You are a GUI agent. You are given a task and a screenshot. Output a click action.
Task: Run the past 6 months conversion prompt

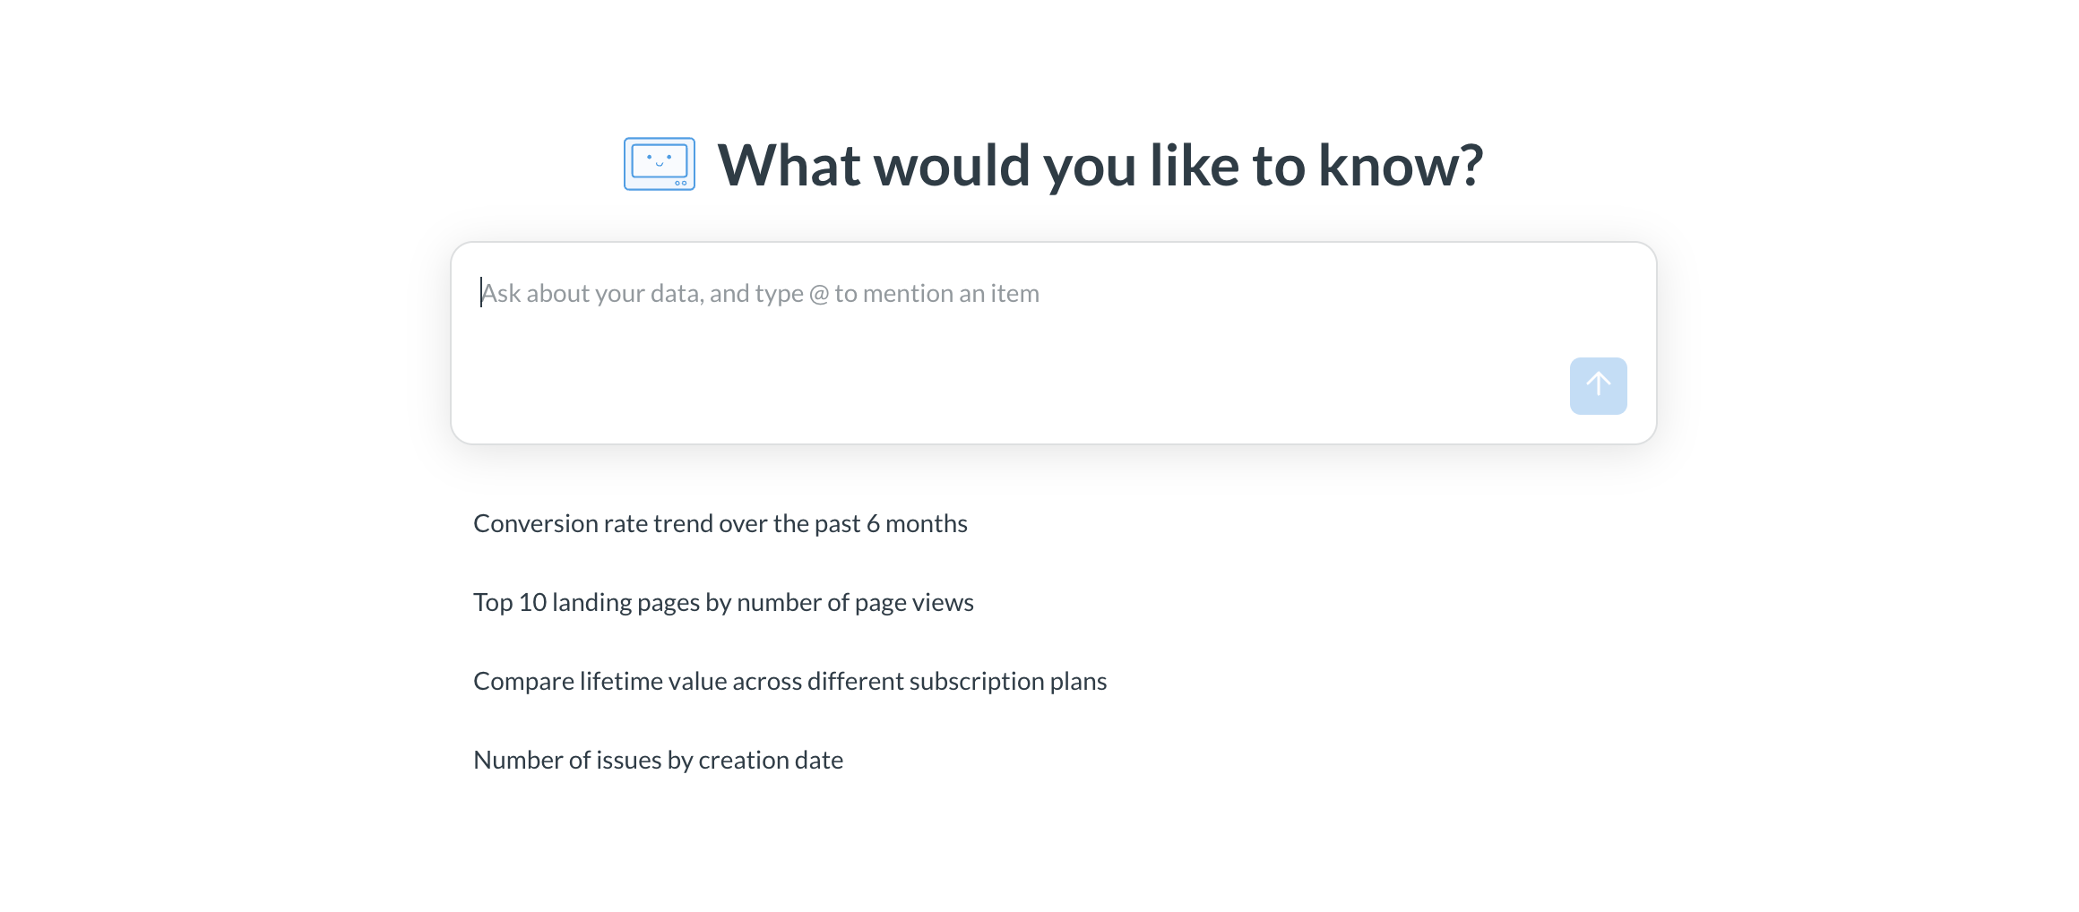pos(720,524)
